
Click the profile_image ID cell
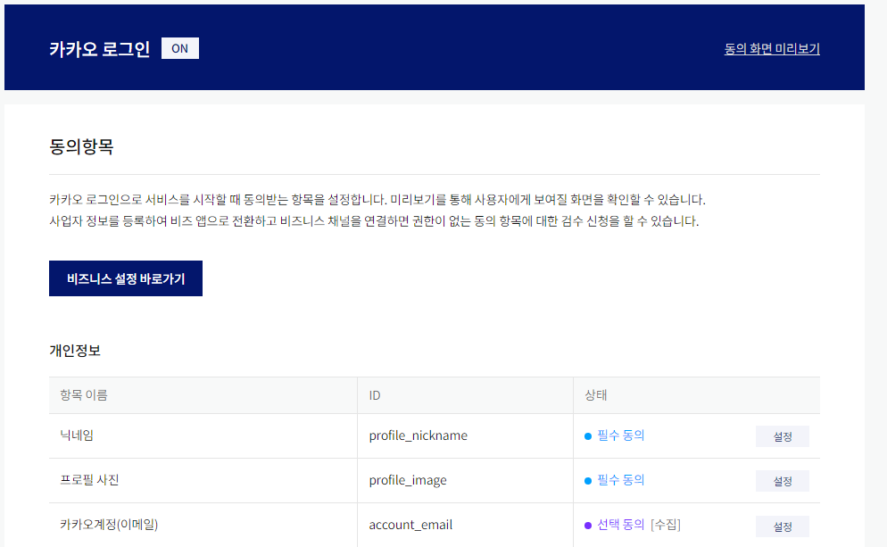[465, 480]
